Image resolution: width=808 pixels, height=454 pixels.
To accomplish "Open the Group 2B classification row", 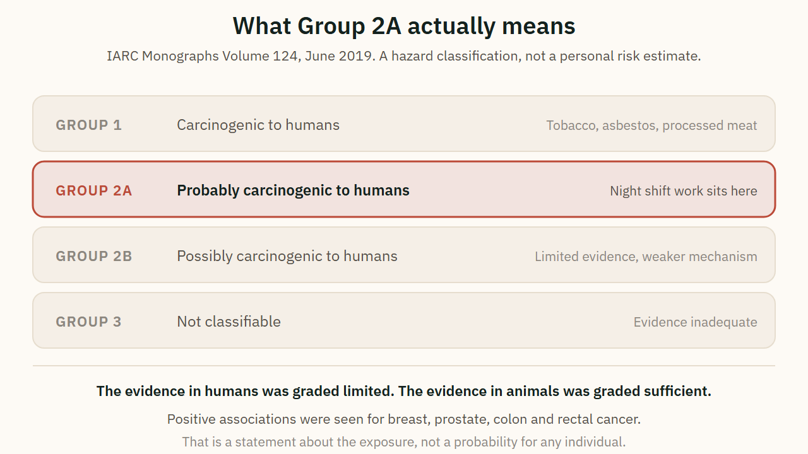I will coord(404,255).
